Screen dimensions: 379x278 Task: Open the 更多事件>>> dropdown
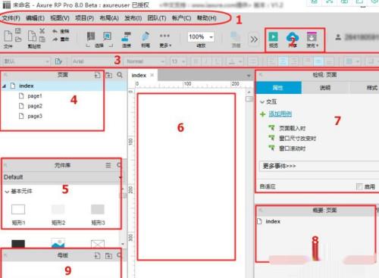(x=319, y=166)
